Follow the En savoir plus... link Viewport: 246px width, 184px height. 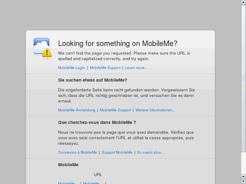(150, 152)
